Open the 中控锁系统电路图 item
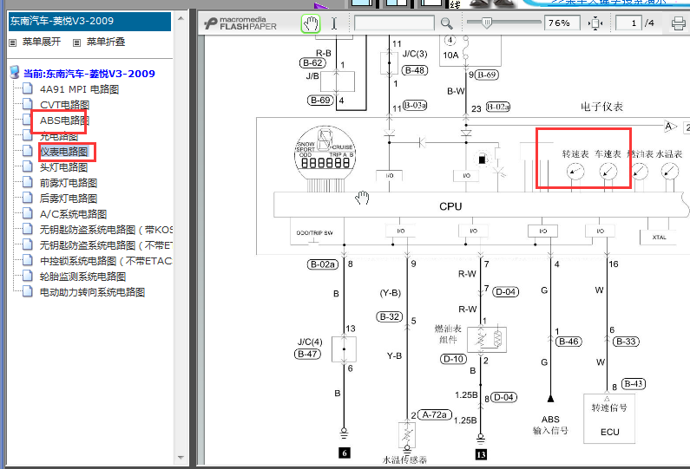Screen dimensions: 690x469 click(106, 261)
